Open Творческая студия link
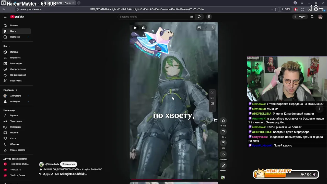The image size is (327, 184). pyautogui.click(x=16, y=164)
